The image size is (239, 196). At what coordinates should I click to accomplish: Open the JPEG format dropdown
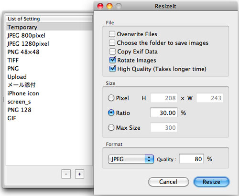pos(131,159)
